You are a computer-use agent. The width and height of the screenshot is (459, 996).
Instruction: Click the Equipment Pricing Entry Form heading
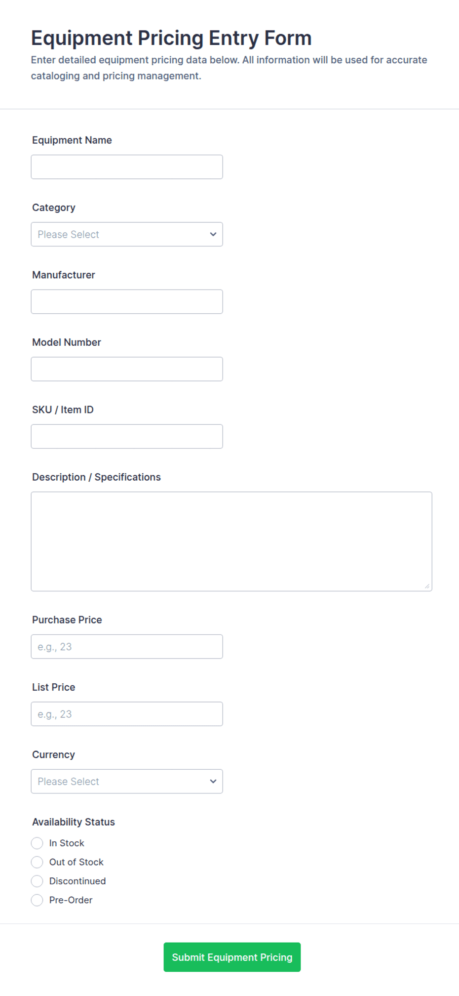pos(171,38)
